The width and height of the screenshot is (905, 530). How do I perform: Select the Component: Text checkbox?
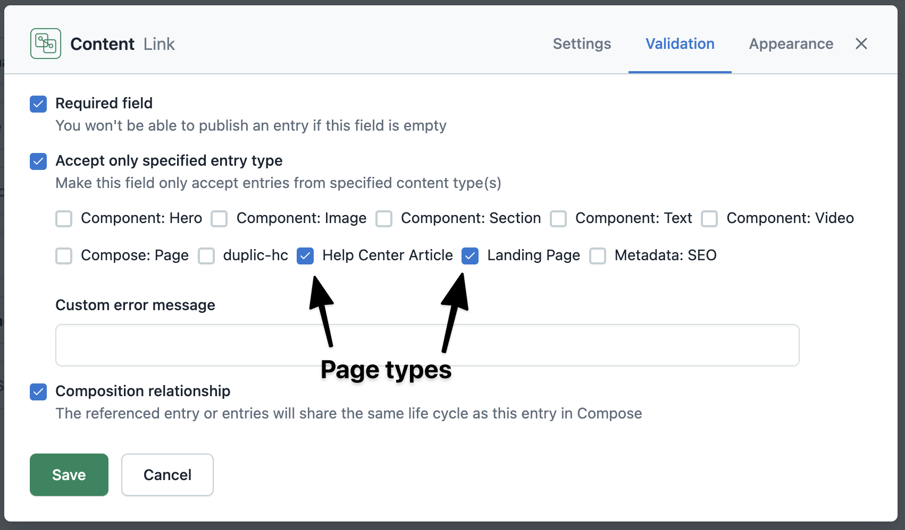558,219
